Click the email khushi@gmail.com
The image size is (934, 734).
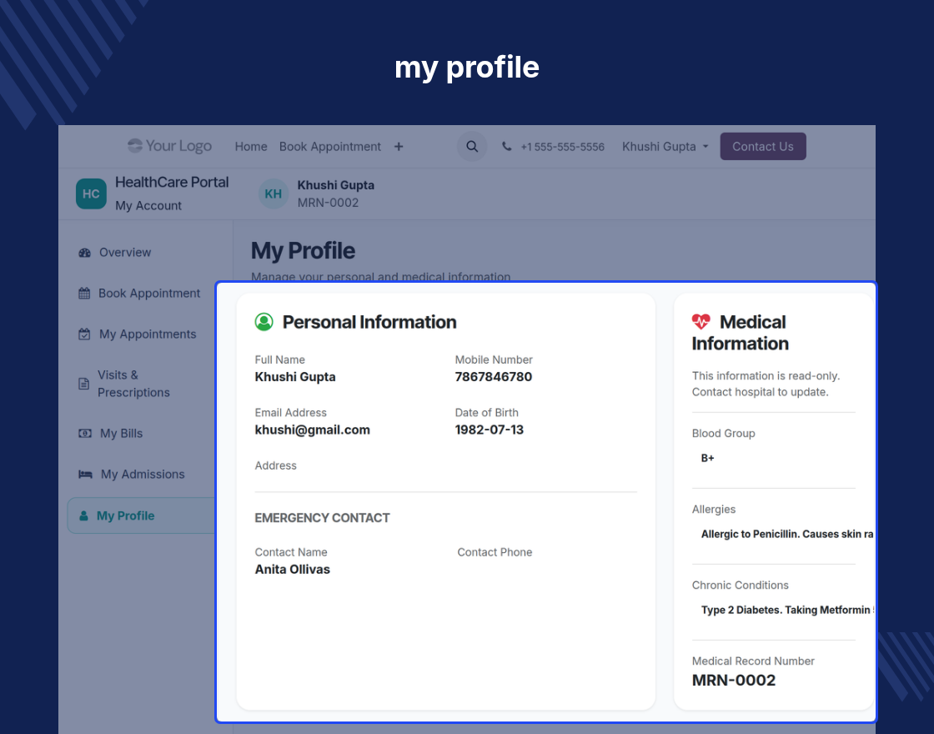point(312,430)
